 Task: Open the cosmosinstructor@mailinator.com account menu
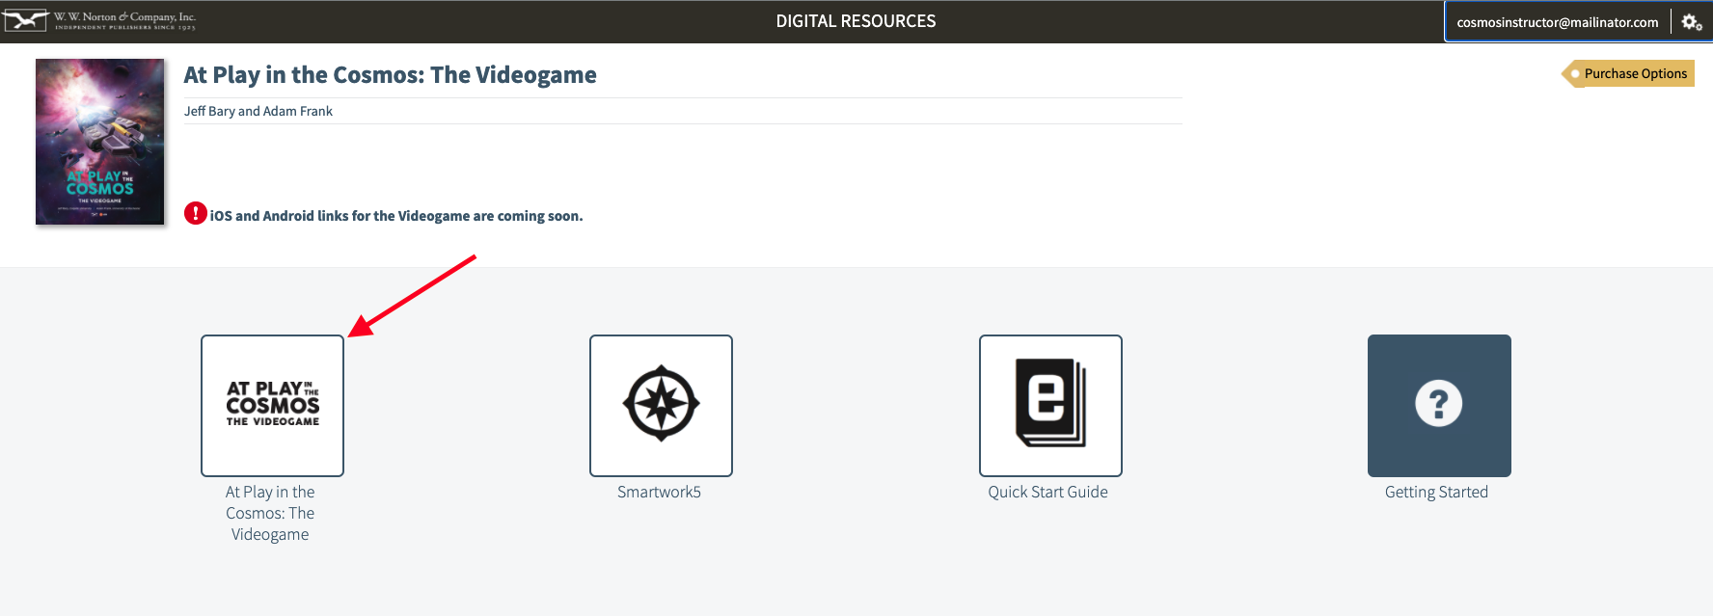(x=1557, y=22)
